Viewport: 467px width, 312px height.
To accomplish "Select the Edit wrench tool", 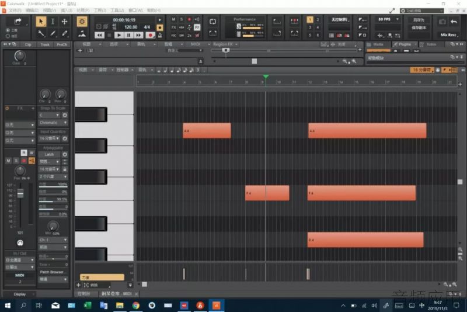I will [x=41, y=33].
